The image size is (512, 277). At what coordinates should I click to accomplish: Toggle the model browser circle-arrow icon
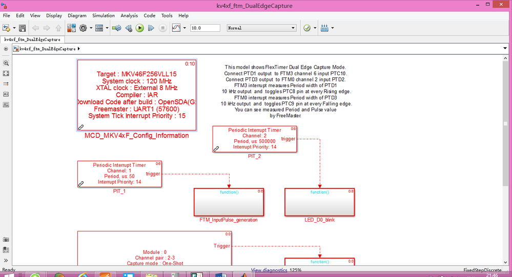6,49
